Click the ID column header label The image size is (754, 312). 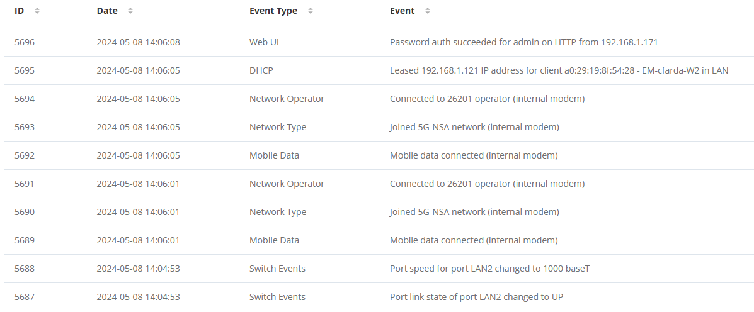coord(20,11)
